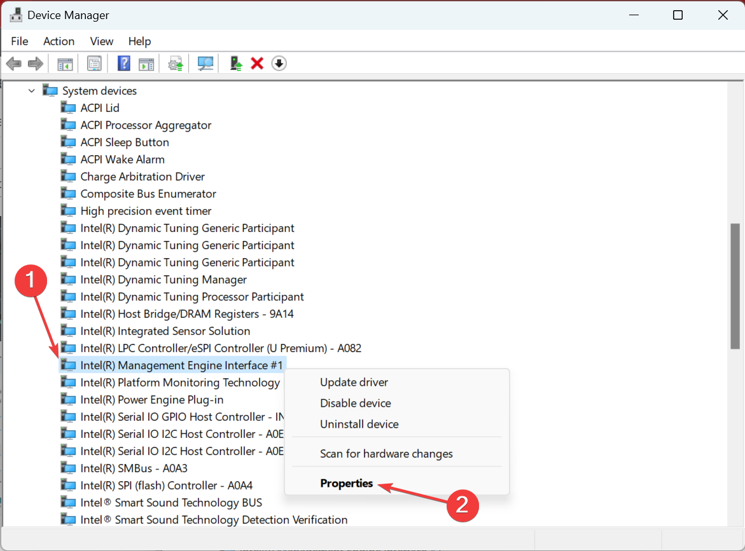
Task: Click the icon beside Intel Smart Sound Technology BUS
Action: 69,503
